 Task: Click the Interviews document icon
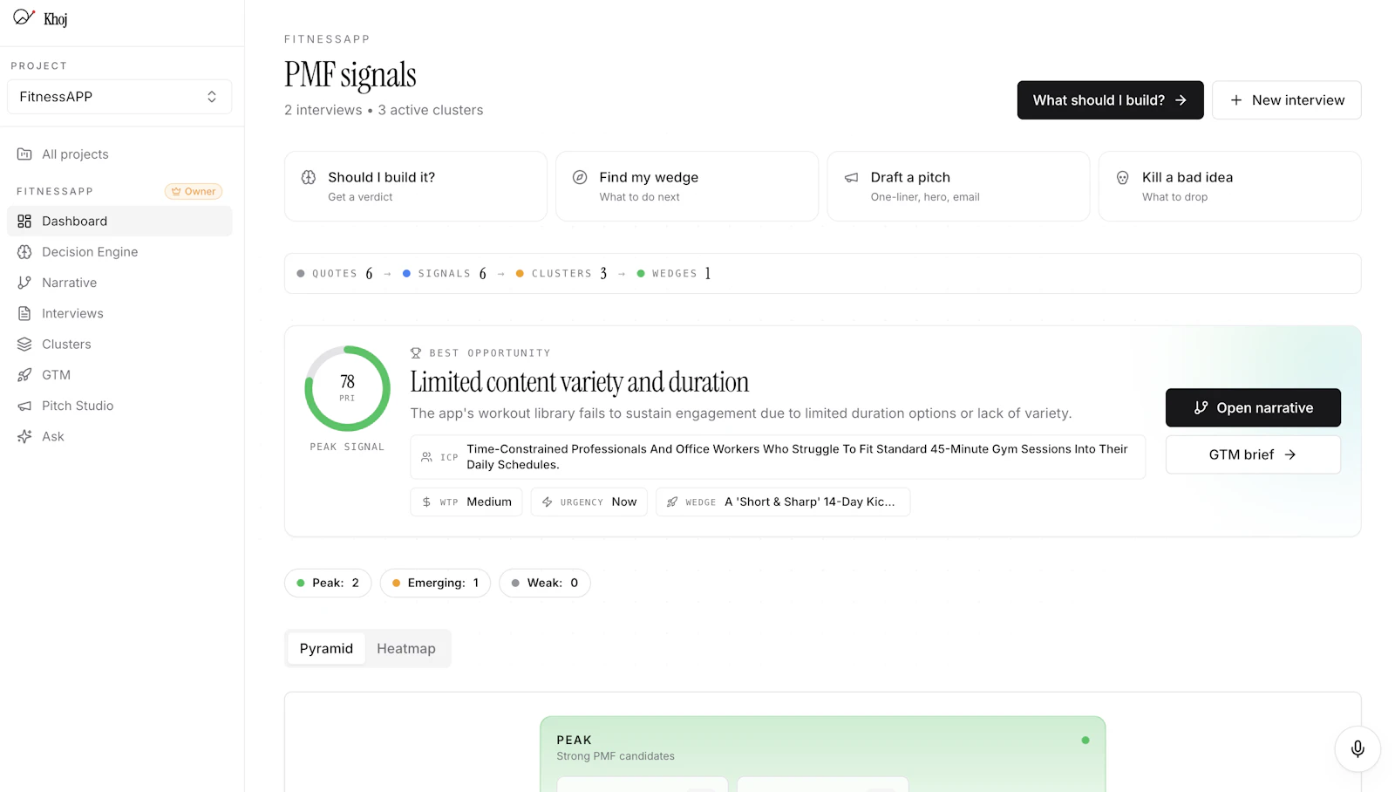click(x=24, y=313)
